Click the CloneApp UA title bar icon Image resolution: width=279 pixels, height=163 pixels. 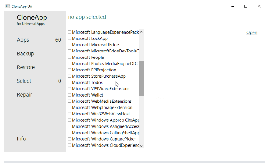(x=7, y=7)
